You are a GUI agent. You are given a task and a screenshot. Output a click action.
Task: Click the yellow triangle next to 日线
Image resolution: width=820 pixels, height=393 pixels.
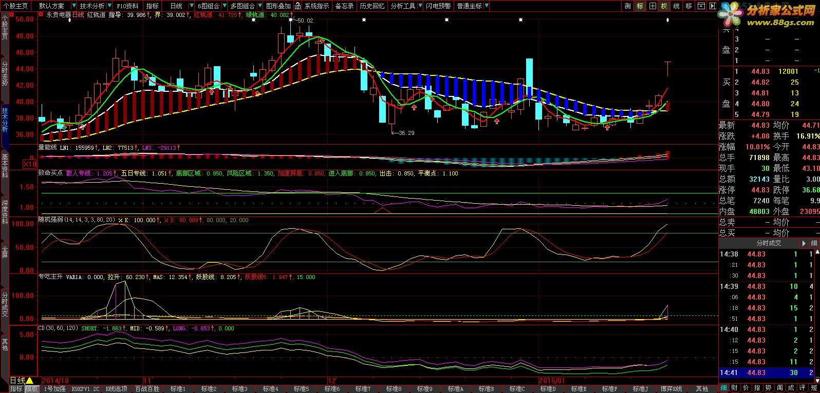[x=30, y=381]
